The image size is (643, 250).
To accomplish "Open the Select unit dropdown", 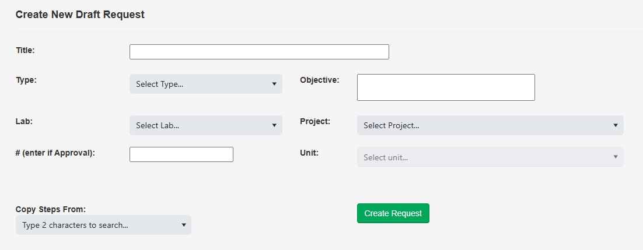I will (x=490, y=157).
